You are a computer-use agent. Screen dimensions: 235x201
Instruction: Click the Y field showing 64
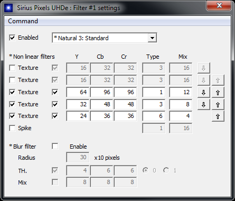78,92
